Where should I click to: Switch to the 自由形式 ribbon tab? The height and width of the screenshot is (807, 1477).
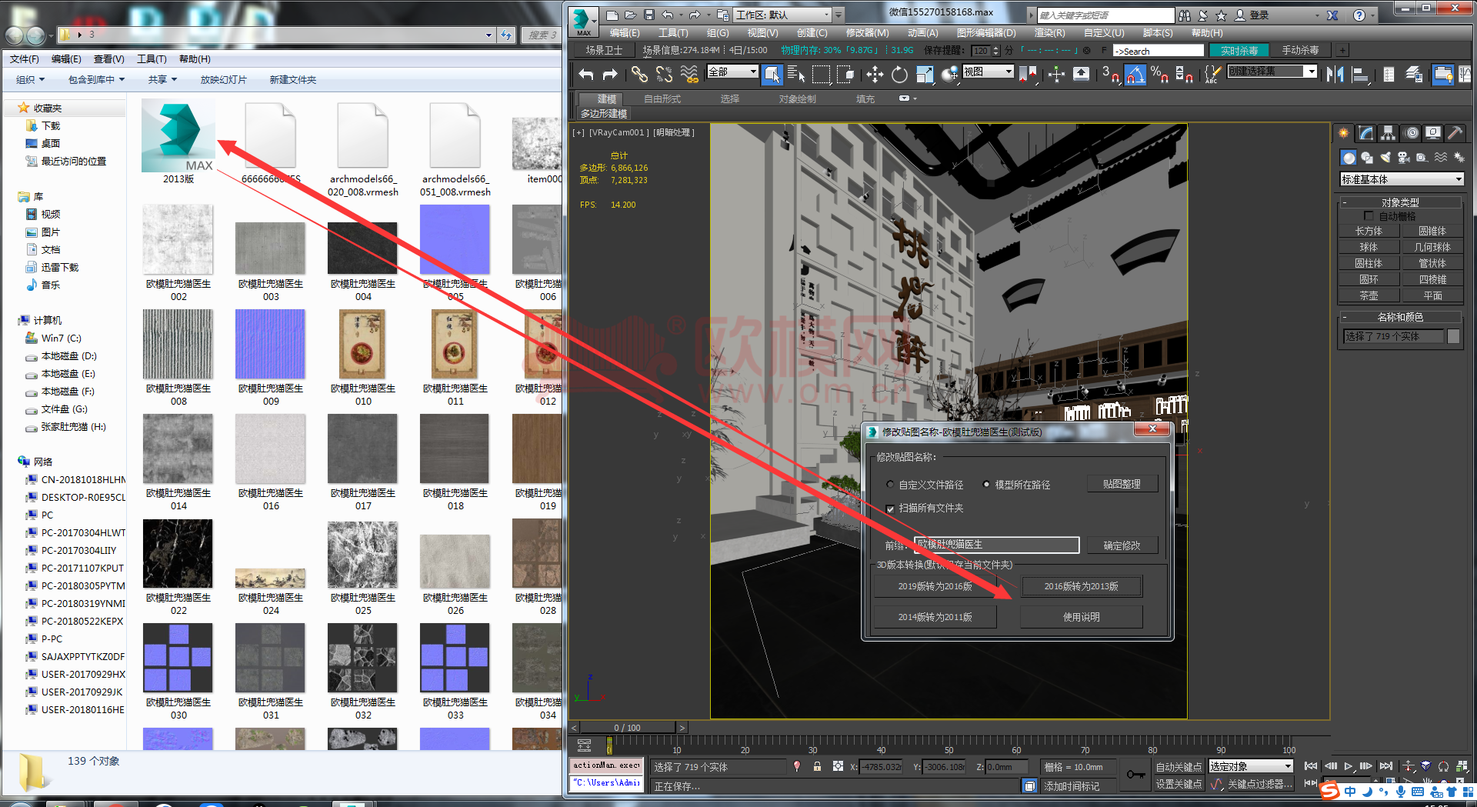coord(662,99)
